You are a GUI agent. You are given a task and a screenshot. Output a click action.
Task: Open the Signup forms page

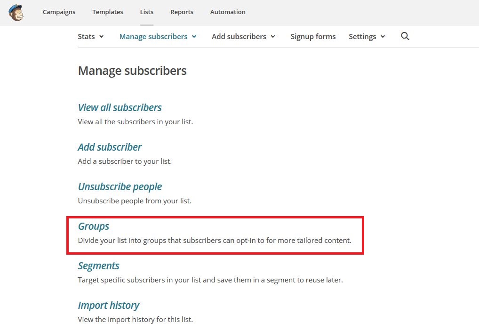tap(313, 36)
